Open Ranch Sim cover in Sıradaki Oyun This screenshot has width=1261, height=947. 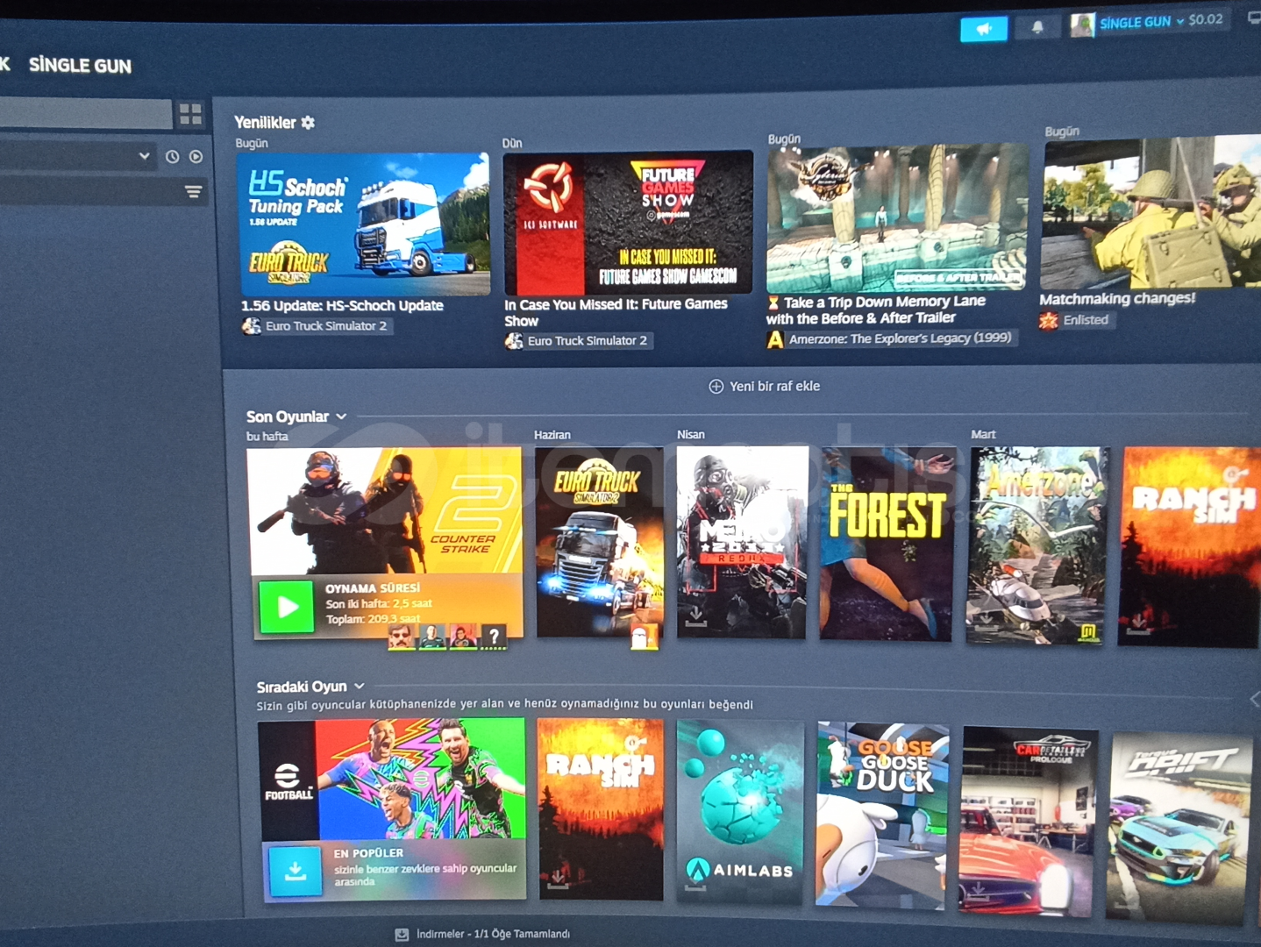(601, 809)
